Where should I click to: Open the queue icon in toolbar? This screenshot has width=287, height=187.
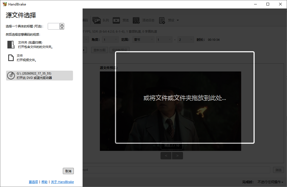tap(97, 20)
